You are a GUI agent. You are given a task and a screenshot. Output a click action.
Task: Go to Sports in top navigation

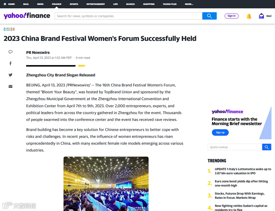coord(74,4)
